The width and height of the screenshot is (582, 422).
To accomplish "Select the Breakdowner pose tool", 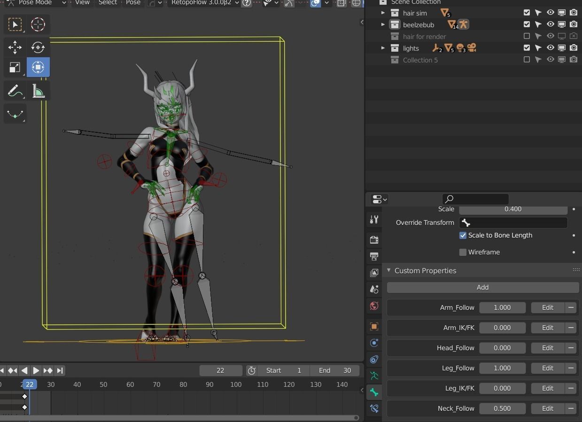I will click(15, 114).
